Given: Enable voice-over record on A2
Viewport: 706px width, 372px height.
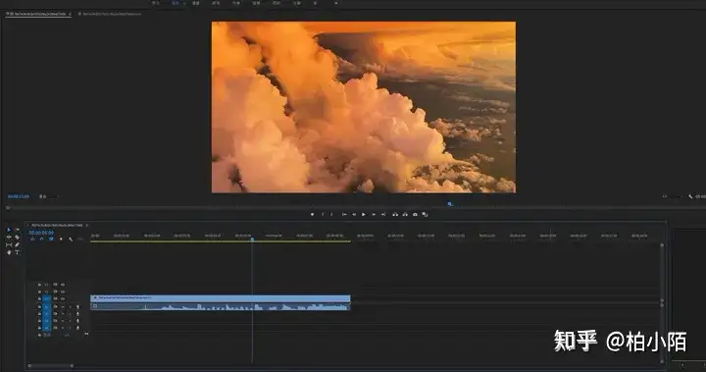Looking at the screenshot, I should (x=77, y=313).
